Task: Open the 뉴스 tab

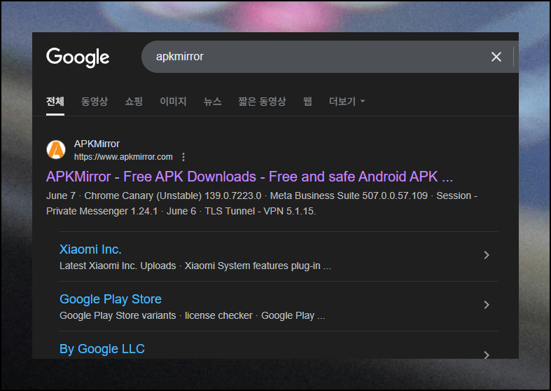Action: [x=213, y=102]
